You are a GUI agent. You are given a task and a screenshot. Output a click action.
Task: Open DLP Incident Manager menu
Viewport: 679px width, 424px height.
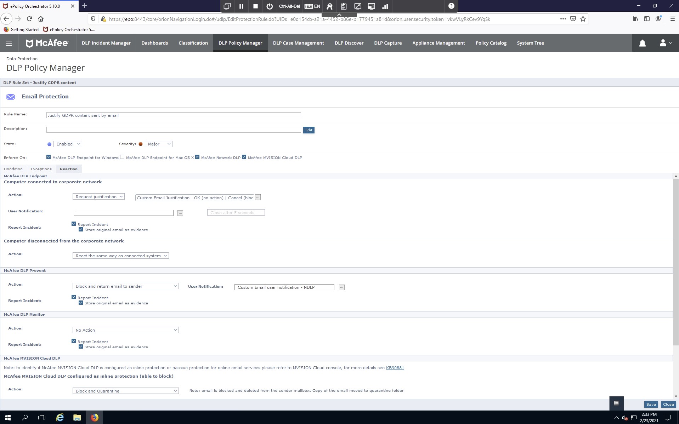tap(106, 43)
